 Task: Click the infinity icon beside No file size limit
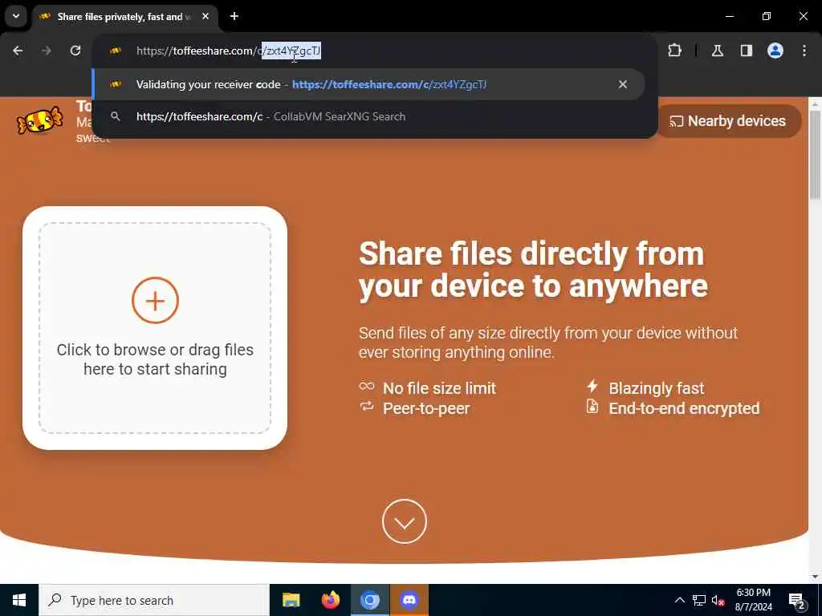pyautogui.click(x=367, y=387)
